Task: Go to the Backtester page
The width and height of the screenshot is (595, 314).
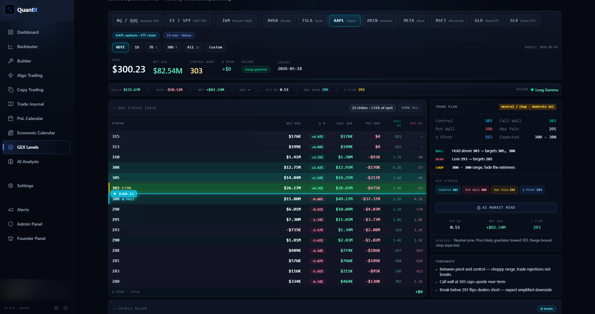Action: (x=36, y=47)
